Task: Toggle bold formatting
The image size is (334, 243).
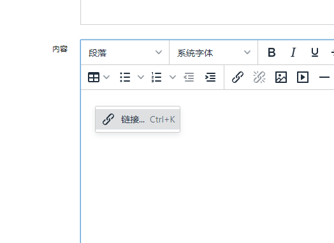Action: [272, 52]
